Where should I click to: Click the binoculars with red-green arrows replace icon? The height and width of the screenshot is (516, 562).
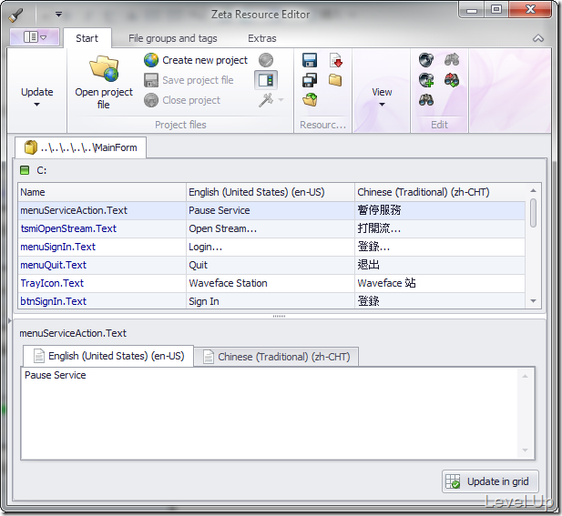(452, 80)
